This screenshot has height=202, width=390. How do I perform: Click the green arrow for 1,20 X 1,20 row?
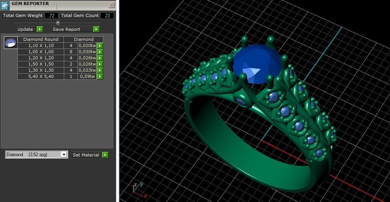[x=100, y=58]
